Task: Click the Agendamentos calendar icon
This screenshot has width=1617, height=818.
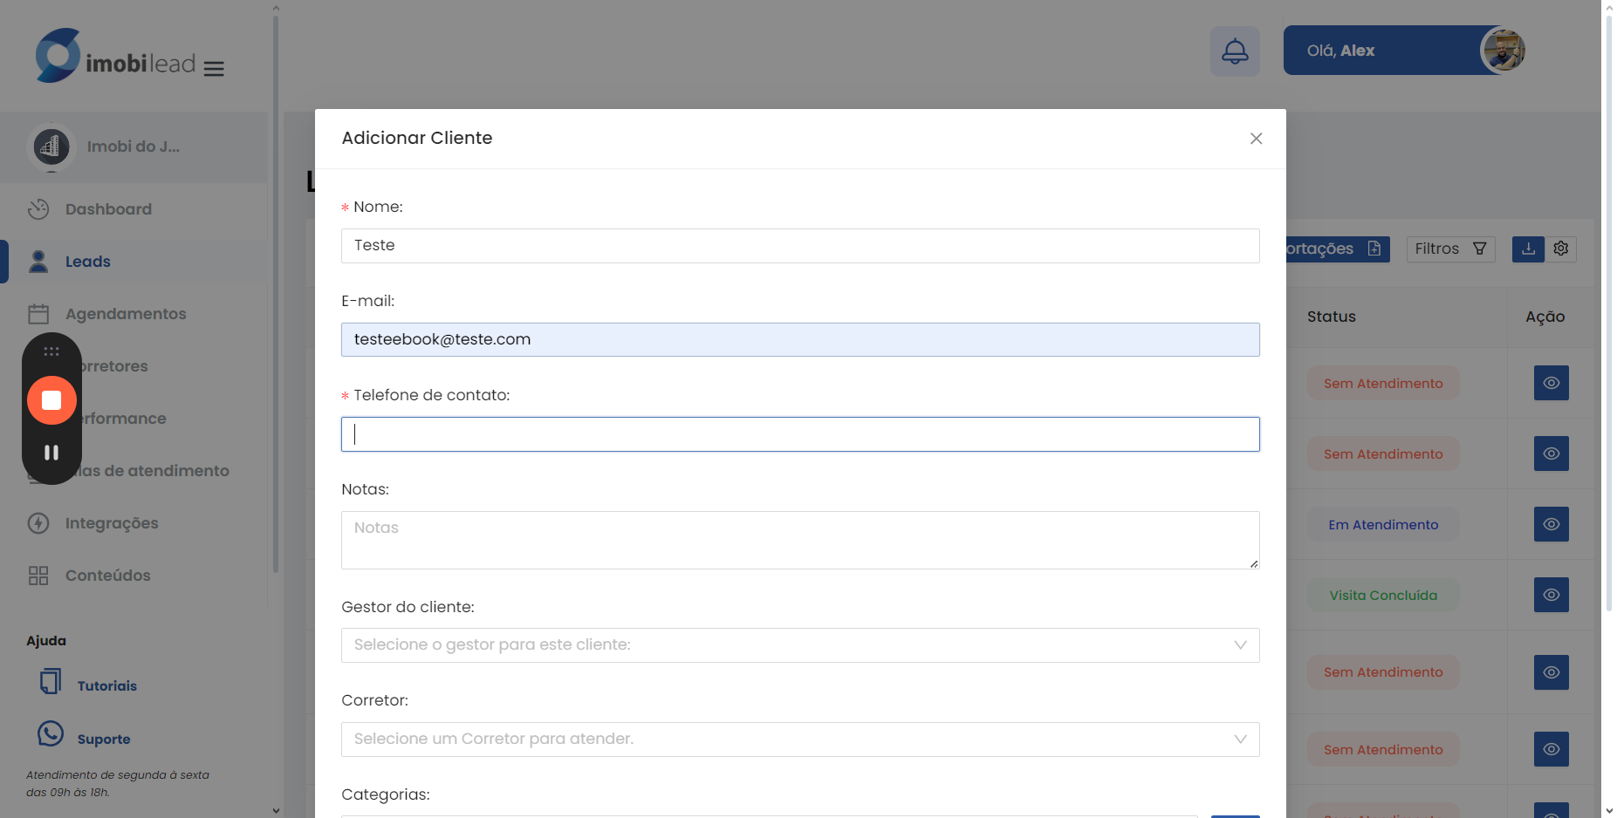Action: (x=38, y=314)
